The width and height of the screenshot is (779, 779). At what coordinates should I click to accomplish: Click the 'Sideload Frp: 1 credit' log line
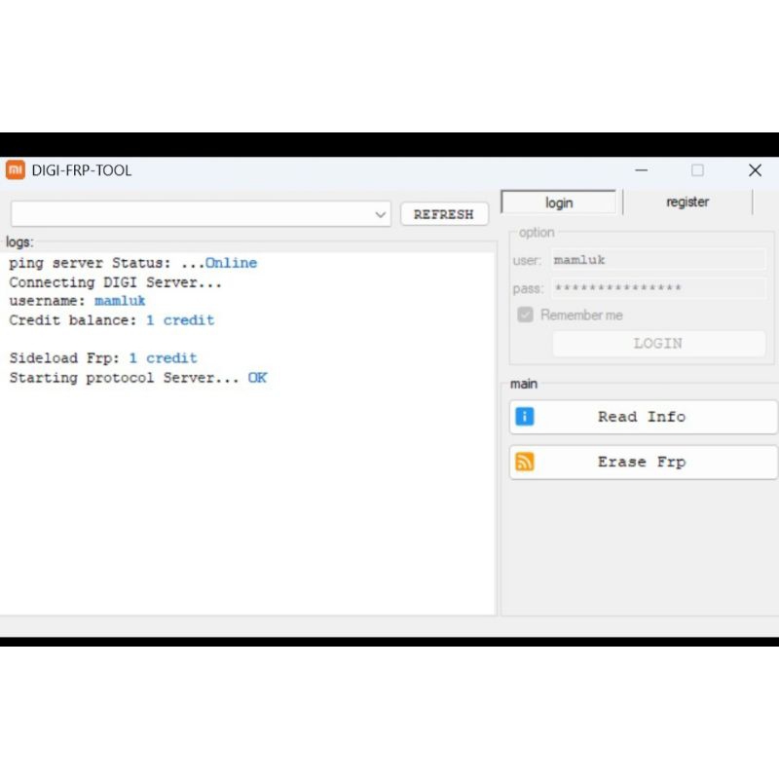pyautogui.click(x=103, y=358)
